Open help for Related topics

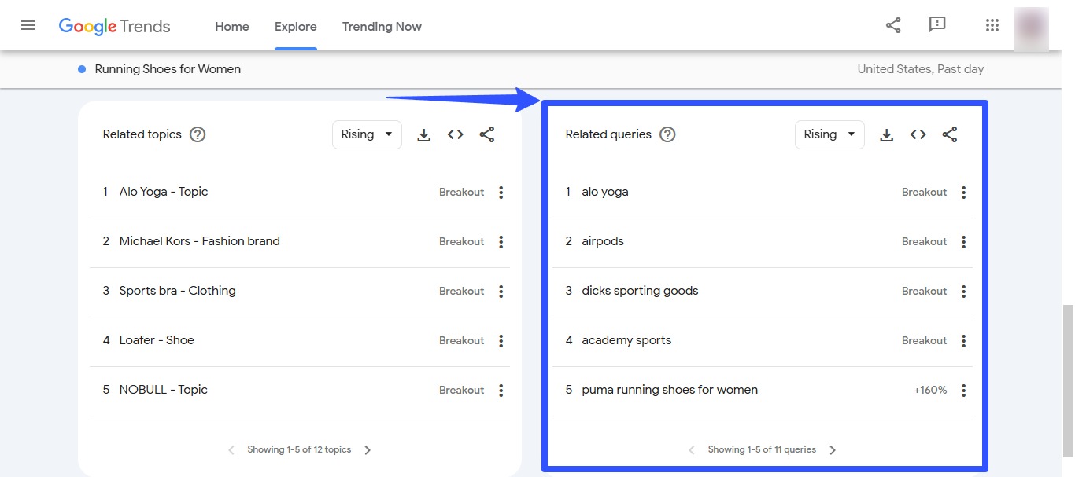(x=198, y=134)
